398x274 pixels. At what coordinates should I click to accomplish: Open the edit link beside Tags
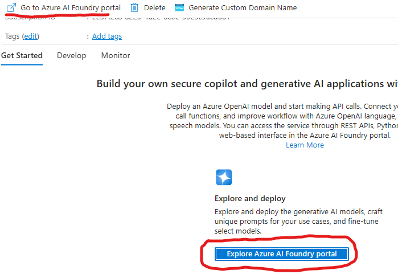pos(31,36)
